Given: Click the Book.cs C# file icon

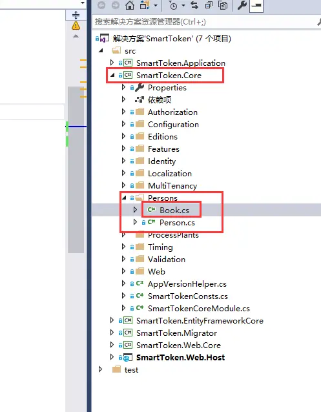Looking at the screenshot, I should click(x=151, y=210).
